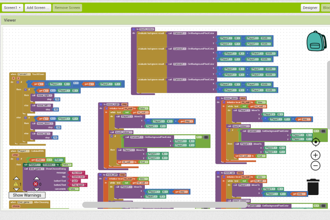Click the "other" parameter in CollidedWith

tap(15, 155)
